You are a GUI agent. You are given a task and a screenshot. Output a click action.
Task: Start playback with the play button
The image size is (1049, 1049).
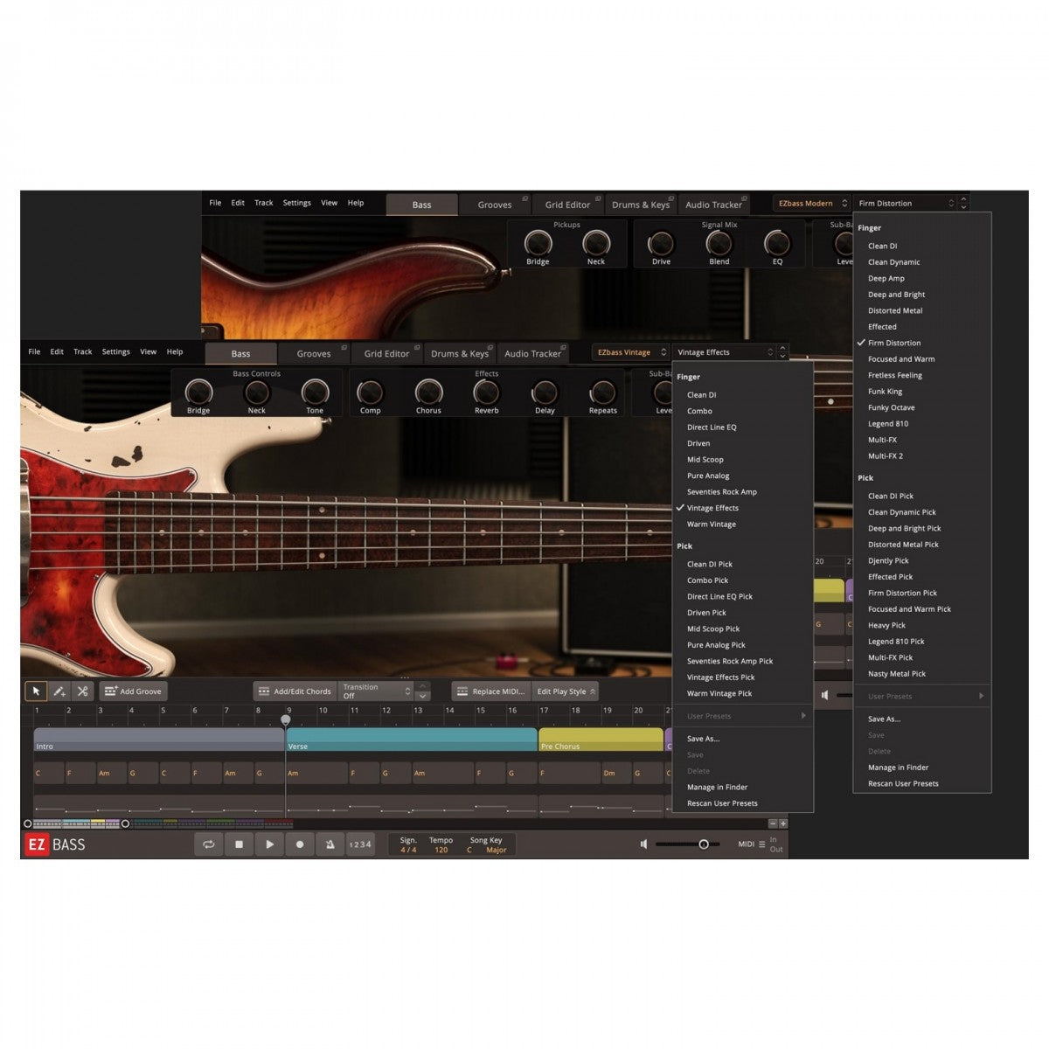point(269,844)
